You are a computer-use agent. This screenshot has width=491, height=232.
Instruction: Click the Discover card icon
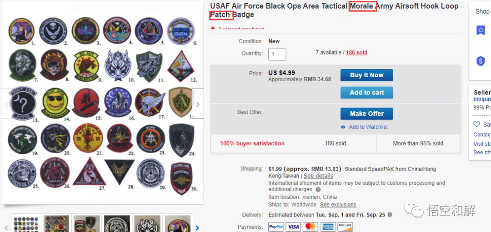point(345,227)
